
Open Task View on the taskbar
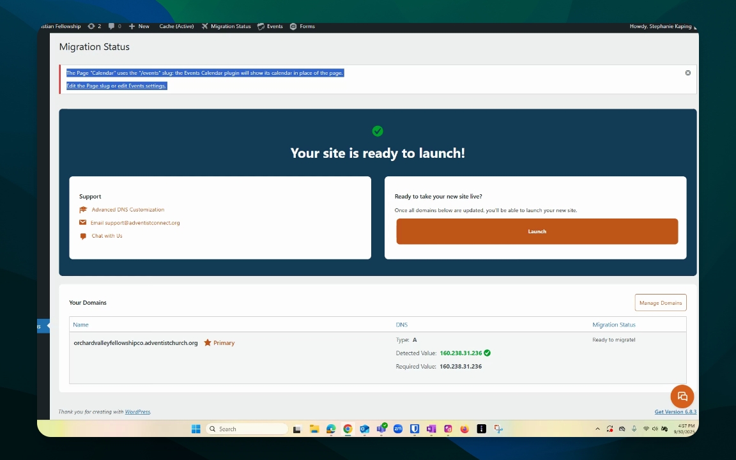[x=296, y=429]
